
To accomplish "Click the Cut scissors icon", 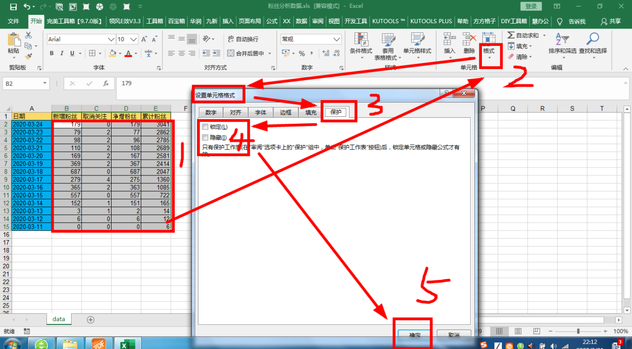I will pyautogui.click(x=29, y=35).
